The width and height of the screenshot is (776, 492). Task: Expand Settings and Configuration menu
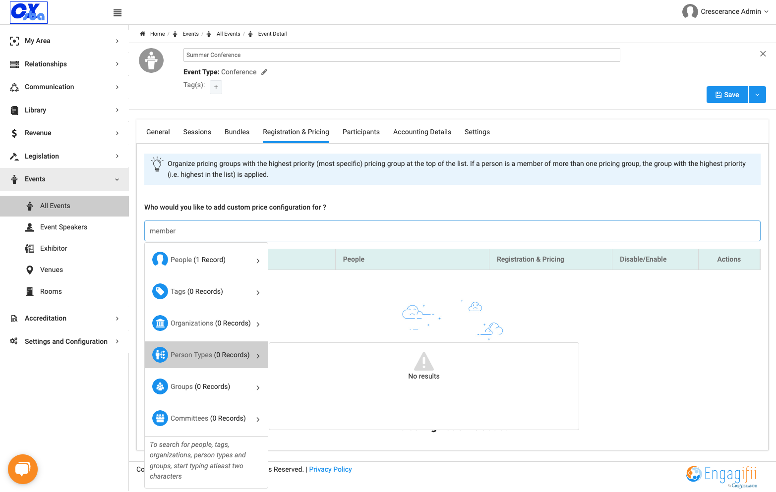click(64, 341)
